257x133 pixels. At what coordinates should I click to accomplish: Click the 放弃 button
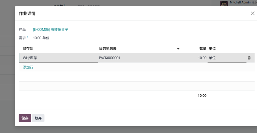38,118
